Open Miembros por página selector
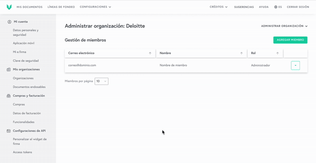Viewport: 316px width, 163px height. [102, 81]
